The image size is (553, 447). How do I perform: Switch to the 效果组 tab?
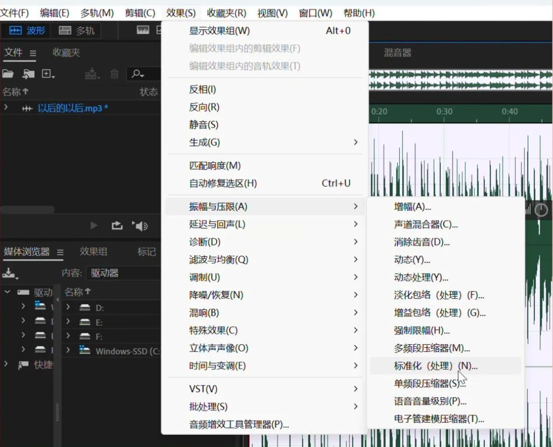tap(93, 252)
